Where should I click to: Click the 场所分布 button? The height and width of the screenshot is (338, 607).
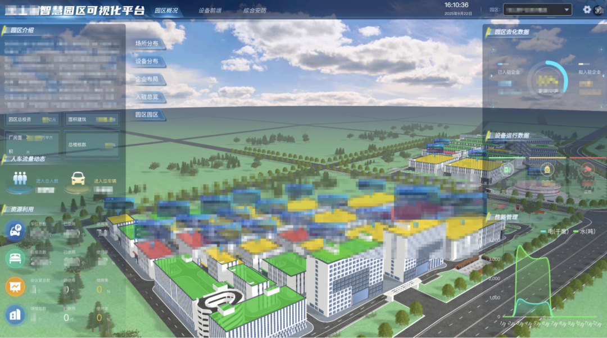148,44
